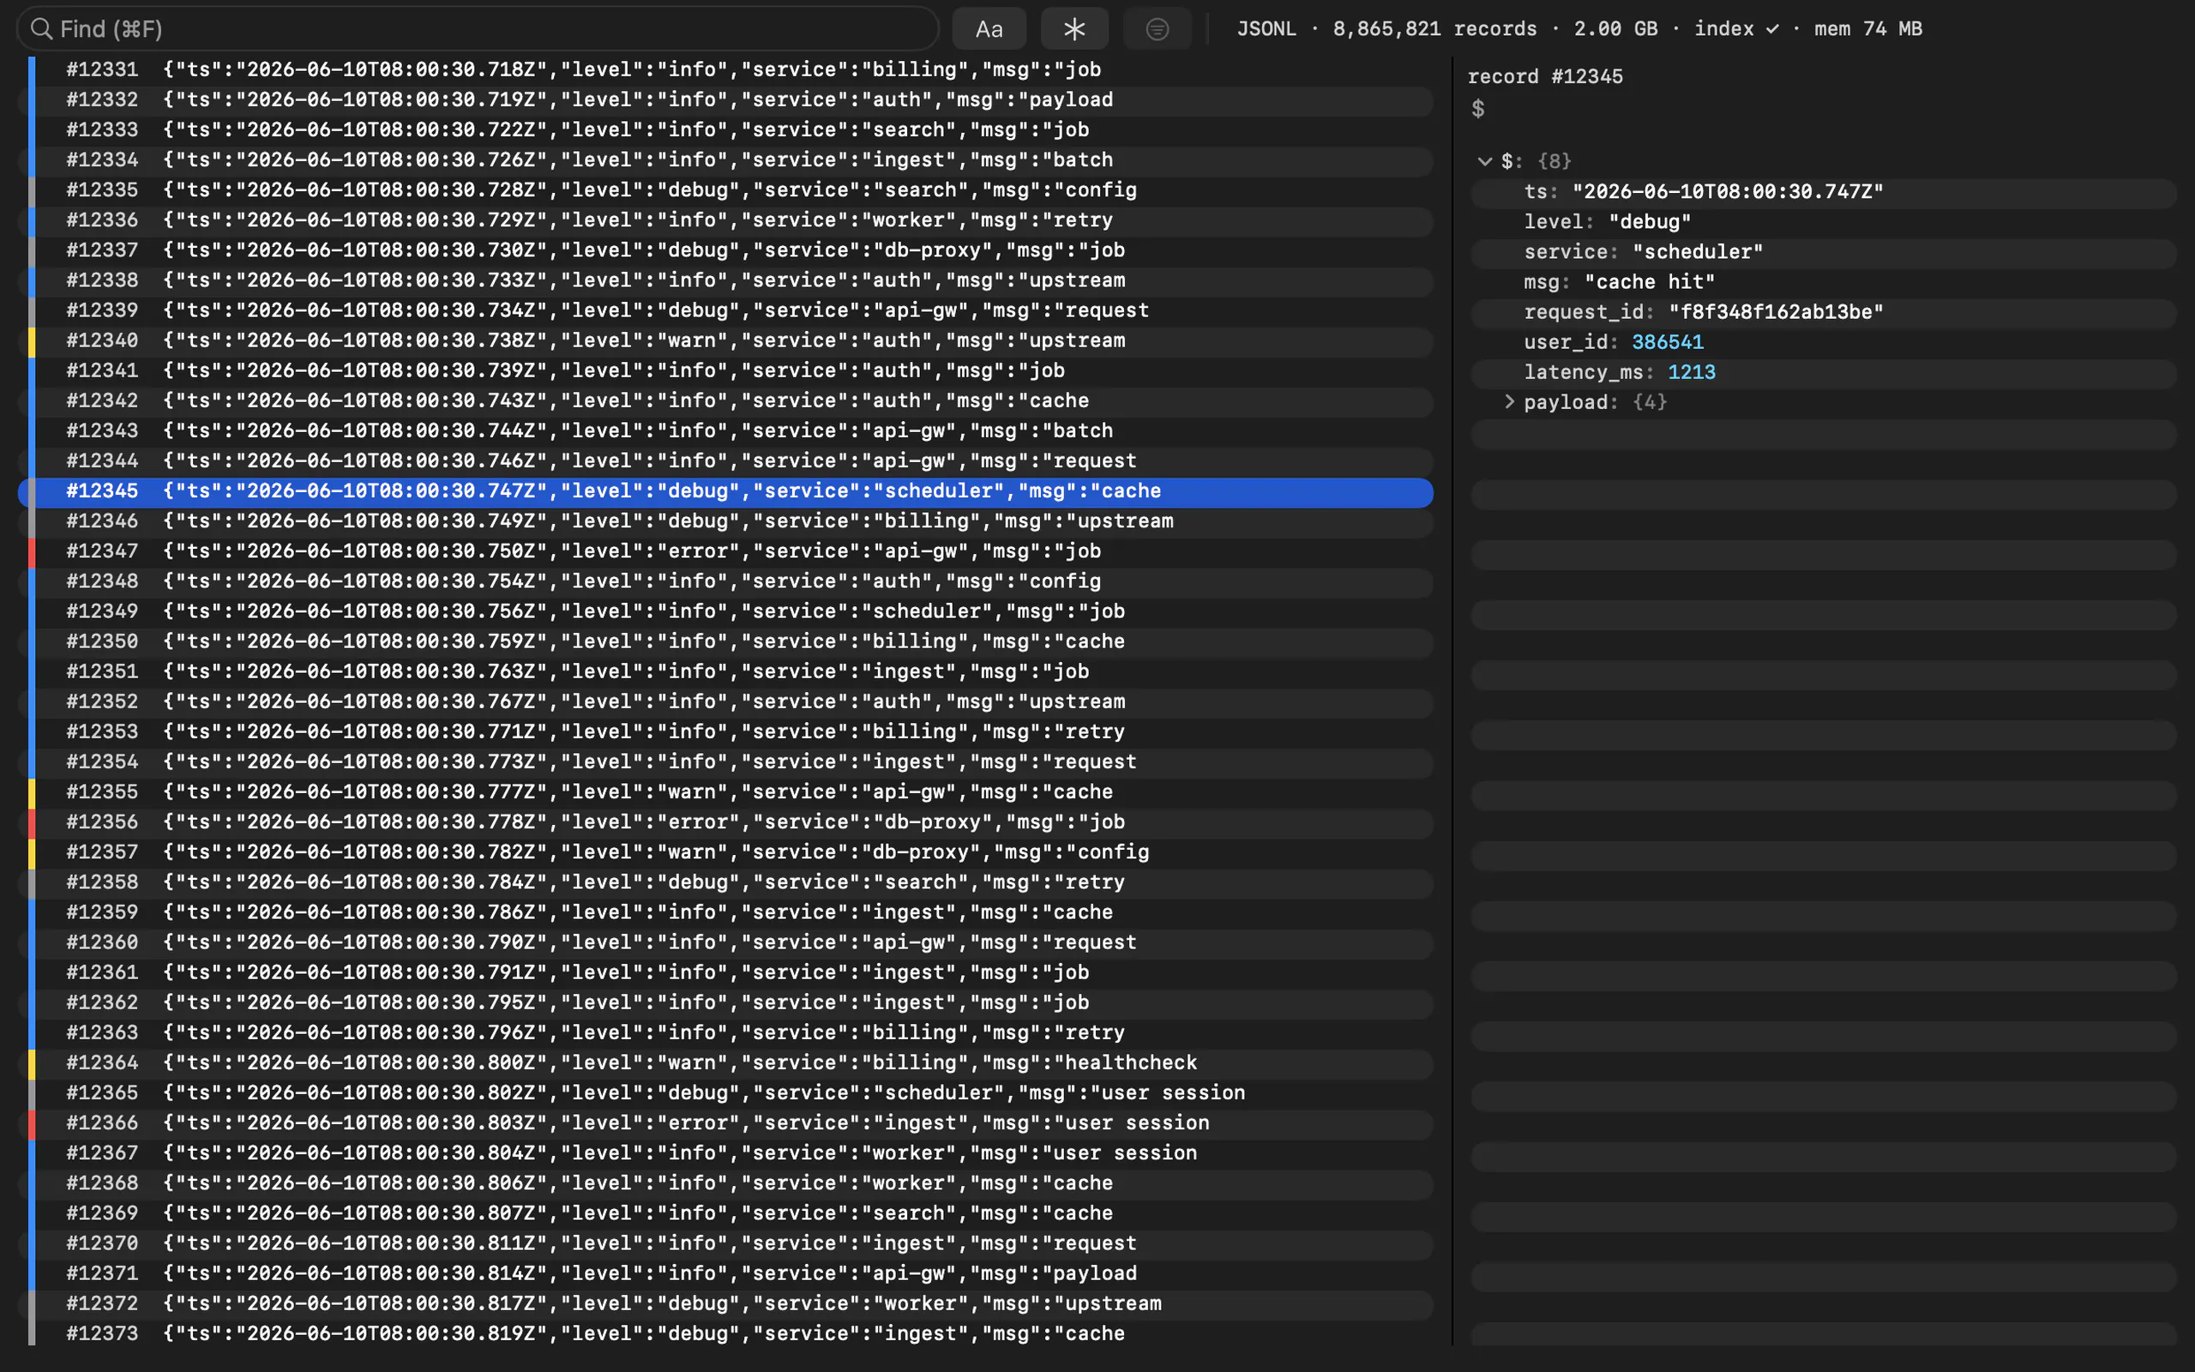
Task: Select log record #12345
Action: pos(725,492)
